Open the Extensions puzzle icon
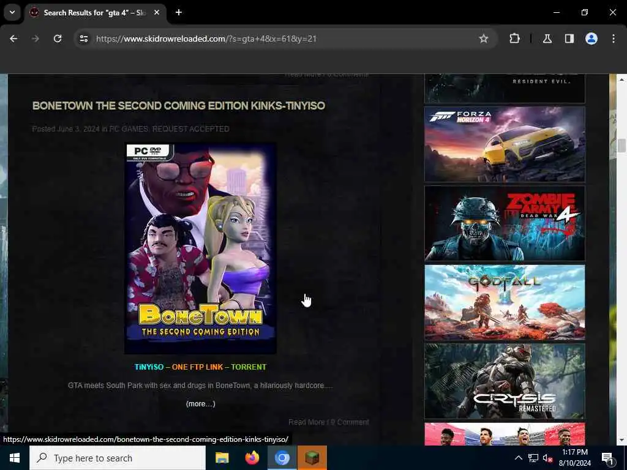The width and height of the screenshot is (627, 470). pyautogui.click(x=514, y=39)
